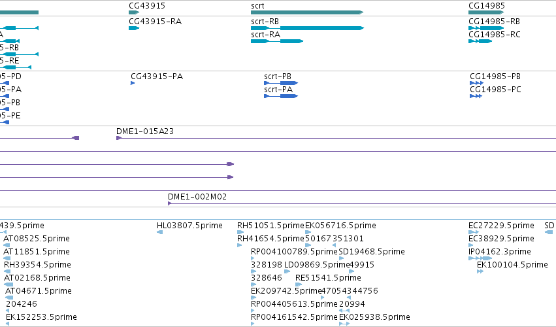The width and height of the screenshot is (556, 327).
Task: Click the scrt-RB transcript glyph
Action: click(x=307, y=28)
